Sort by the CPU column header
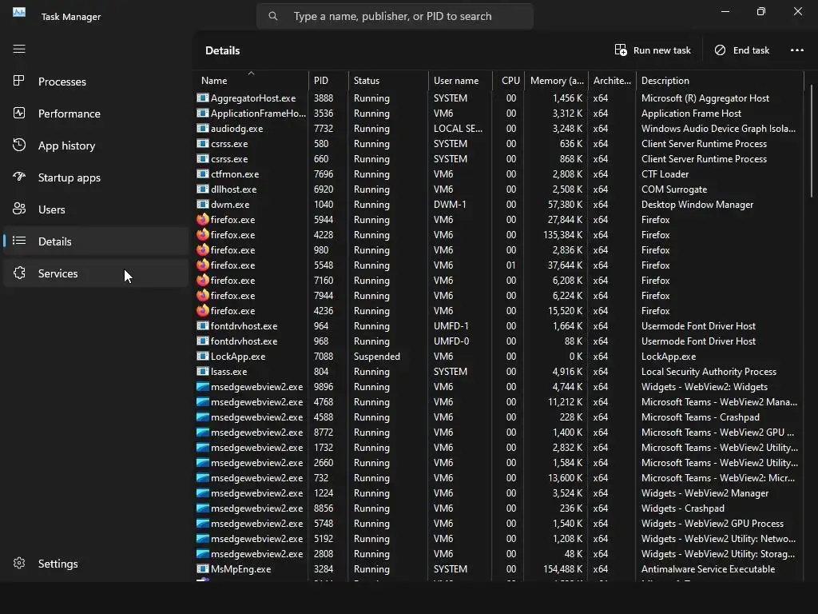The width and height of the screenshot is (818, 614). pyautogui.click(x=508, y=81)
